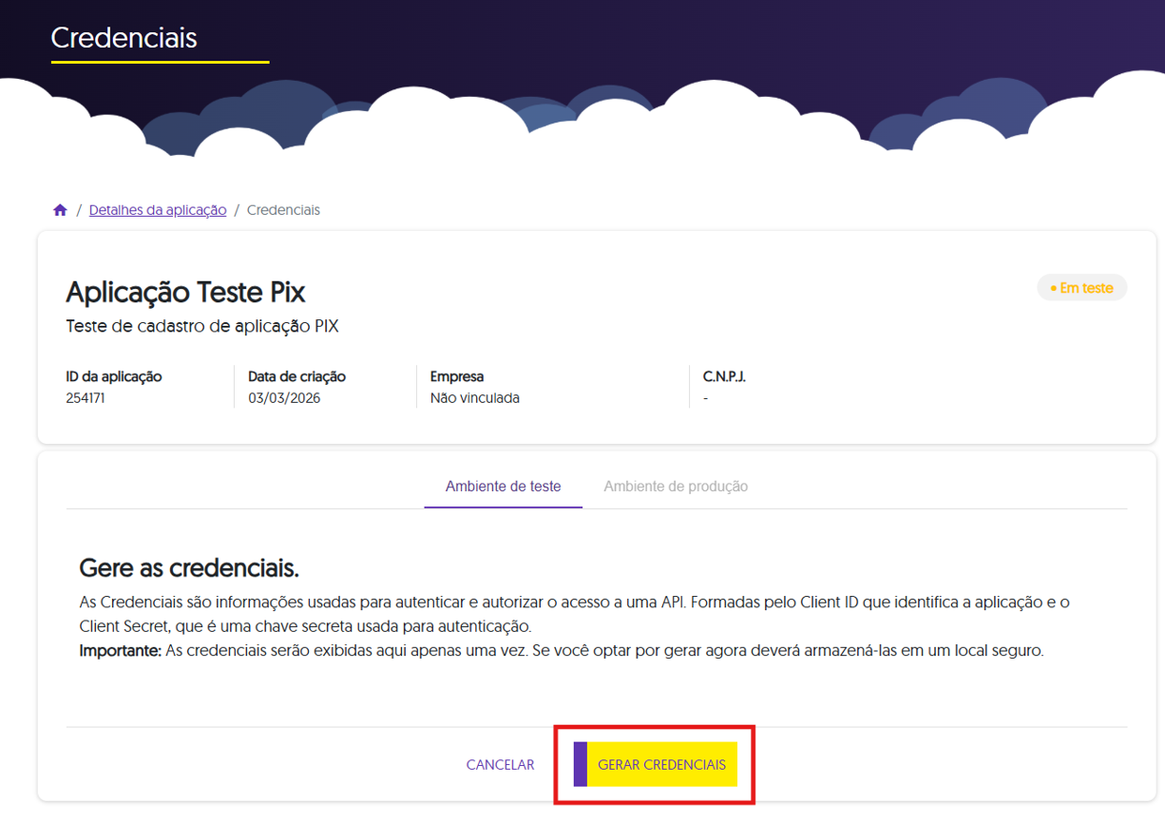Click the Não vinculada company value

(474, 398)
